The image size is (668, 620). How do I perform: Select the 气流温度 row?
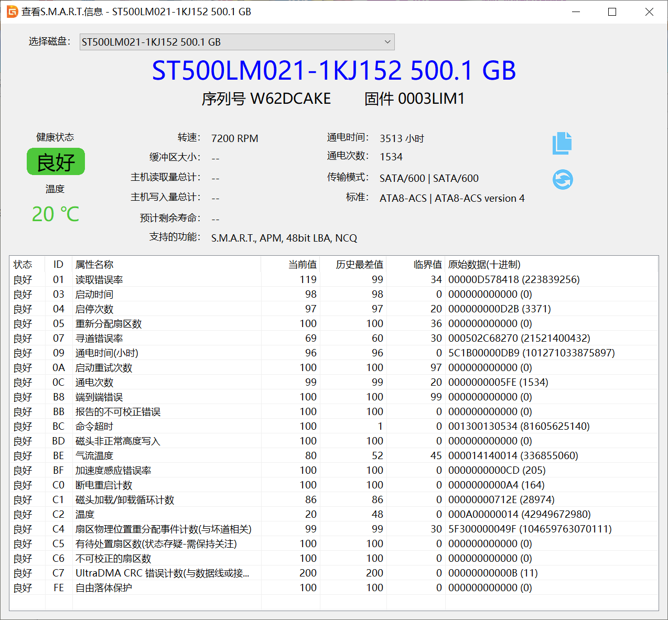point(333,455)
